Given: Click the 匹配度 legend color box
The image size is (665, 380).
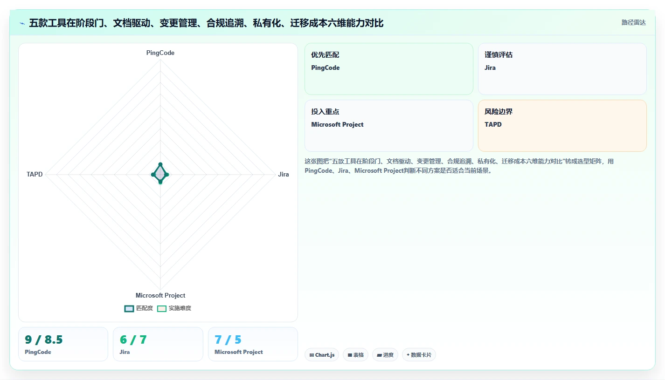Looking at the screenshot, I should 129,308.
